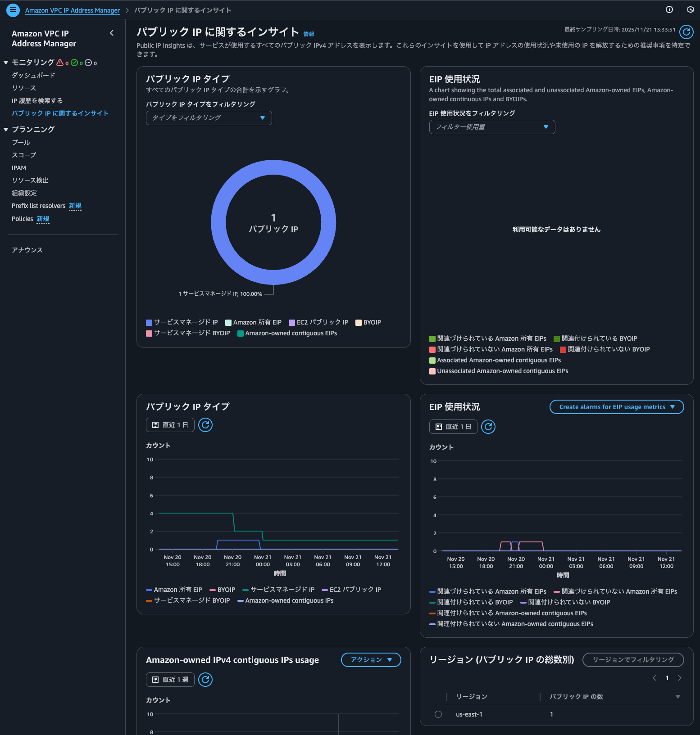Toggle Amazon-owned contiguous EIPs donut legend

287,333
